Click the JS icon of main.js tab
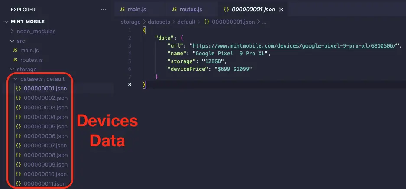 click(123, 10)
